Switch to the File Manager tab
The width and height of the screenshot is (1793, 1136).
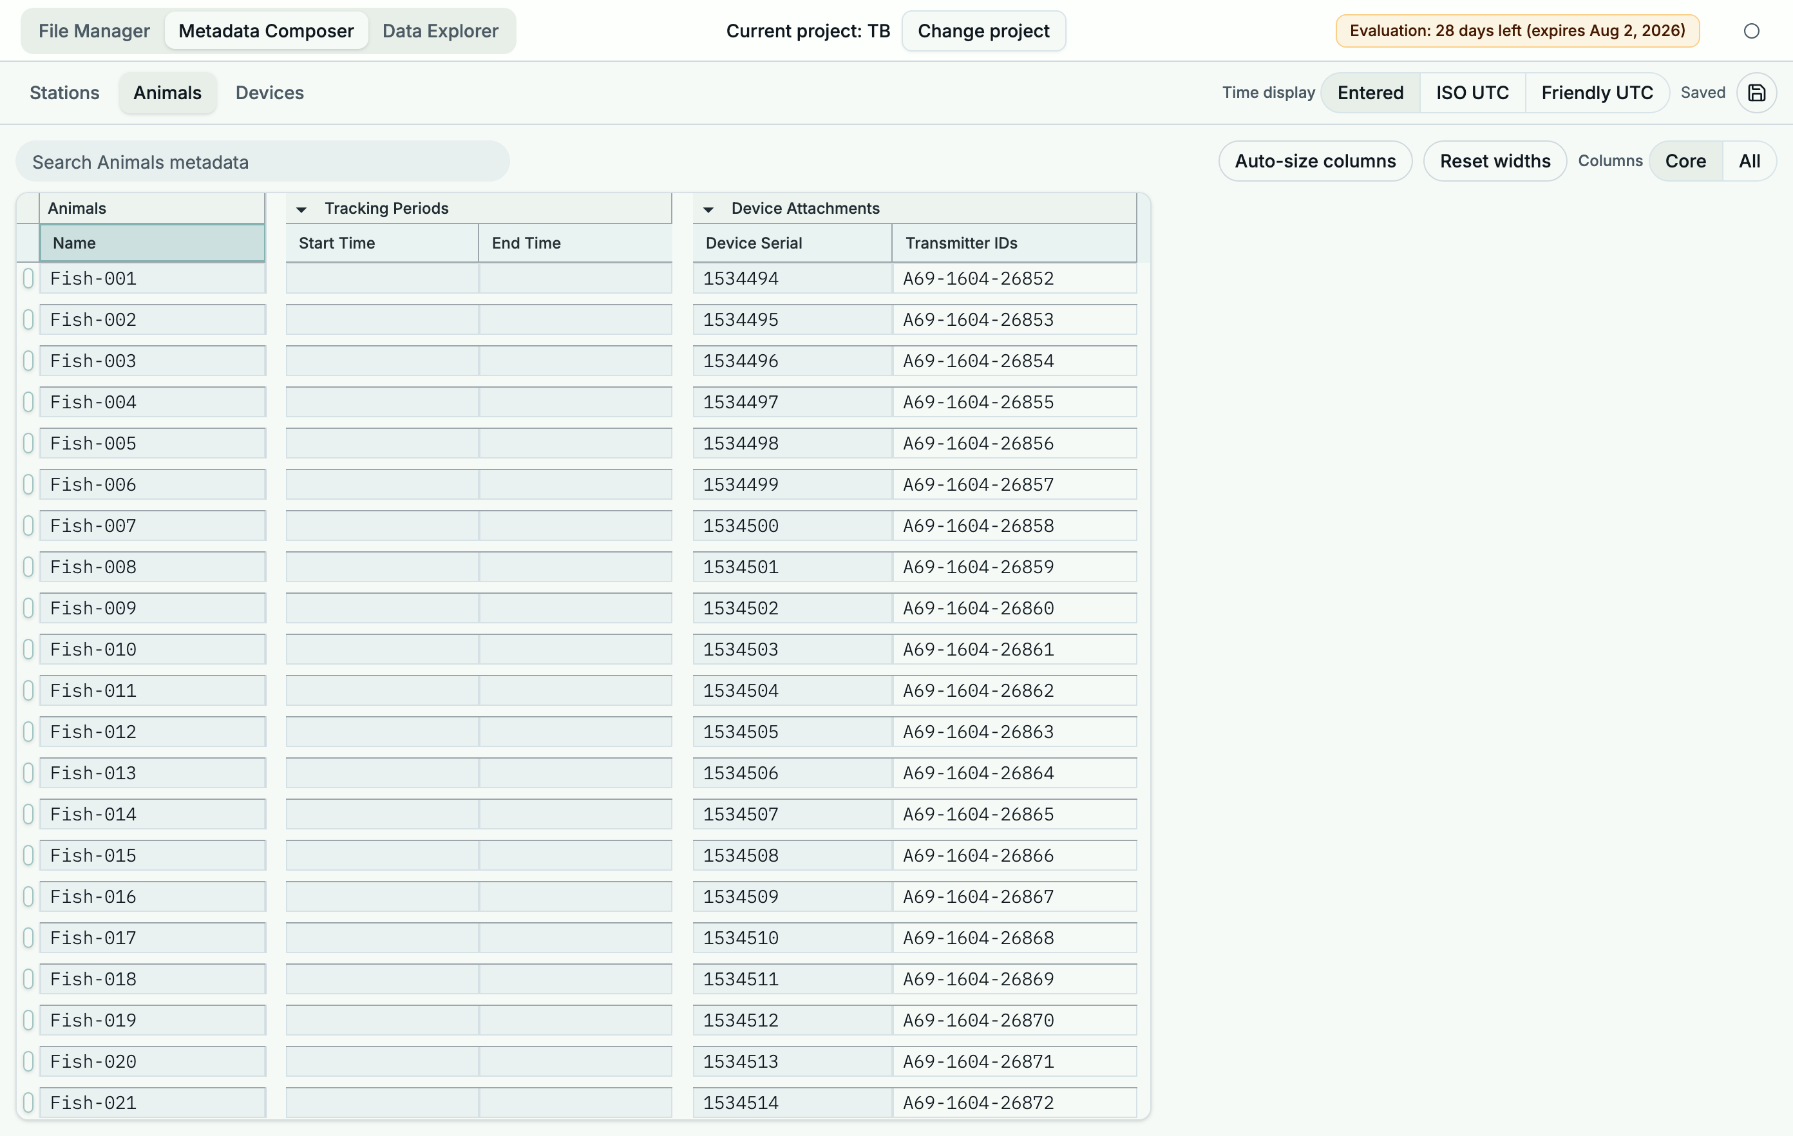(x=94, y=30)
